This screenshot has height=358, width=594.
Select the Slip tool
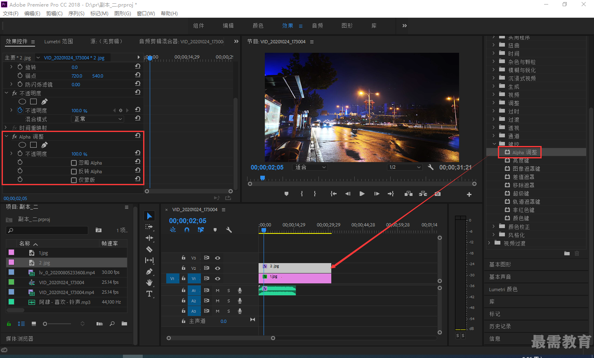[x=149, y=260]
